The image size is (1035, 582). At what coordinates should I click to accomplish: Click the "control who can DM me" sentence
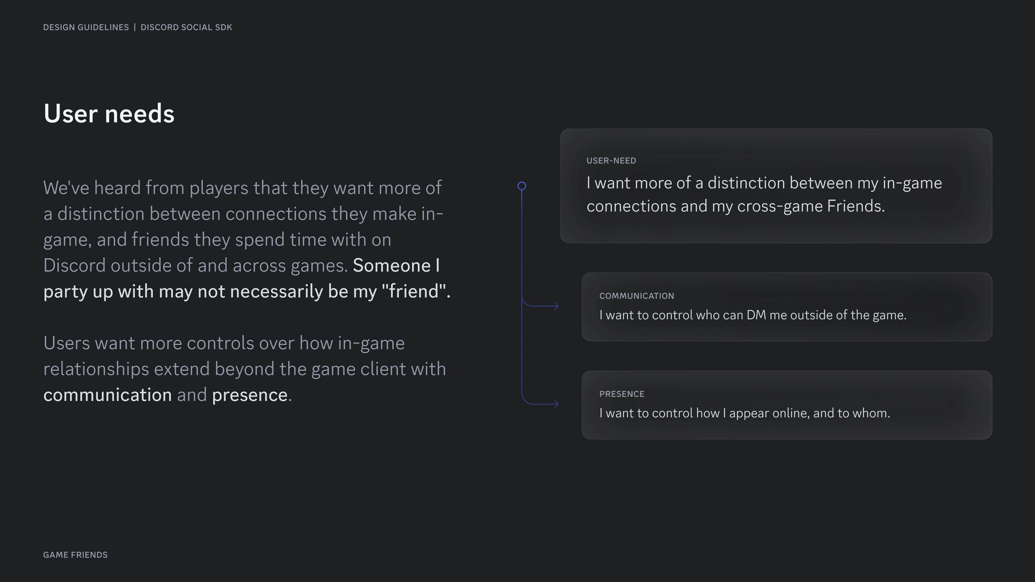click(753, 315)
